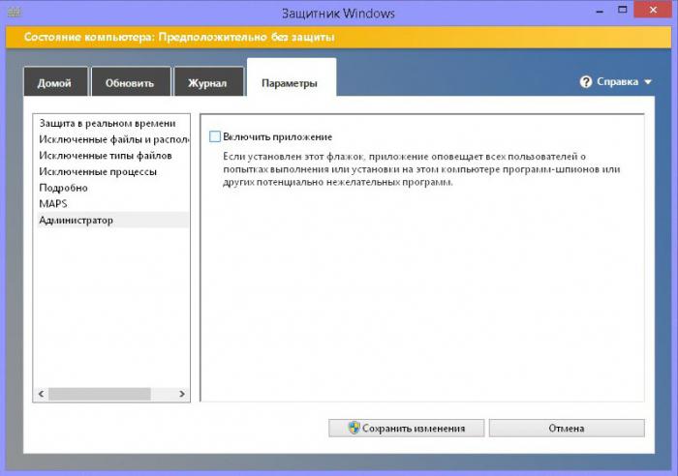Close the Защитник Windows window
This screenshot has width=678, height=476.
tap(653, 10)
